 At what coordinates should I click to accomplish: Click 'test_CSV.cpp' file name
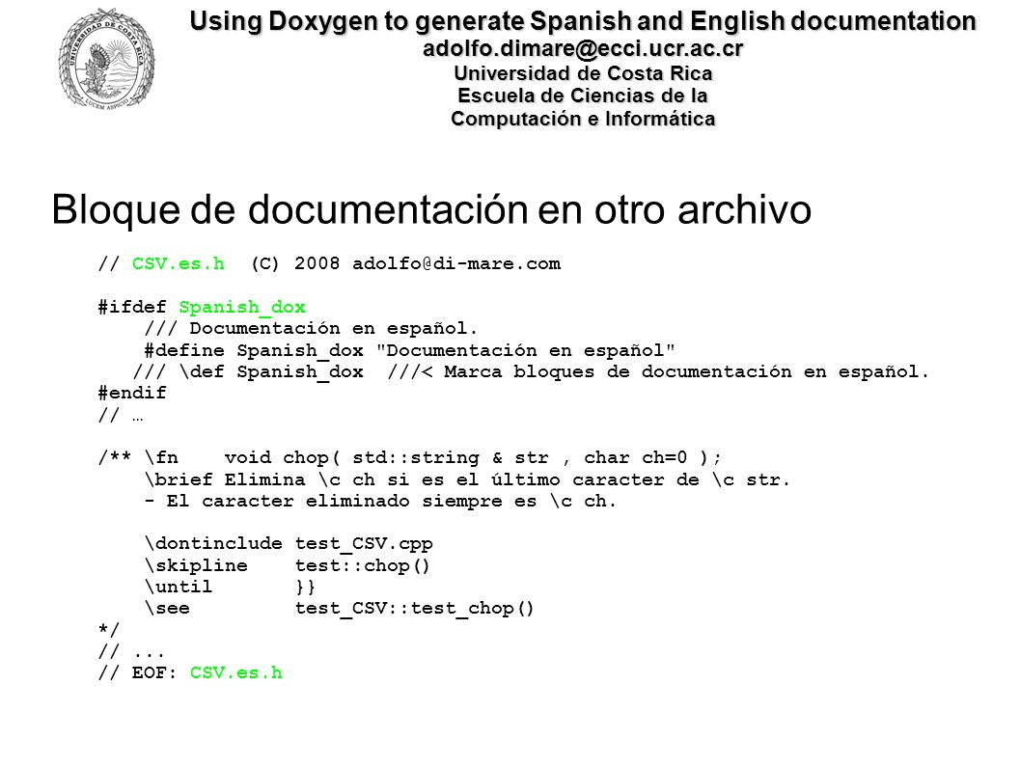tap(364, 543)
